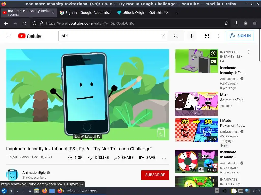Open the 18:25 Inanimate Insanity thumbnail
Image resolution: width=261 pixels, height=195 pixels.
tap(197, 161)
